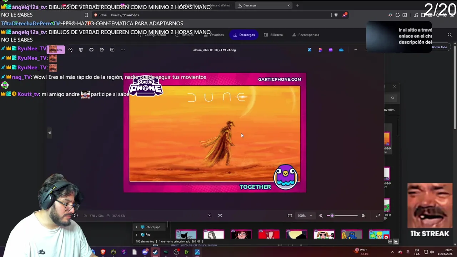
Task: Print the image from Photos toolbar
Action: tap(91, 50)
